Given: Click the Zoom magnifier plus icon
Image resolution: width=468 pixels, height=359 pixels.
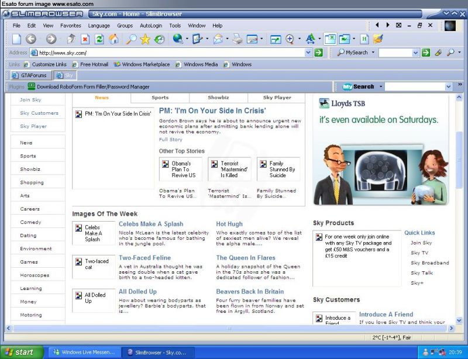Looking at the screenshot, I should click(x=290, y=39).
